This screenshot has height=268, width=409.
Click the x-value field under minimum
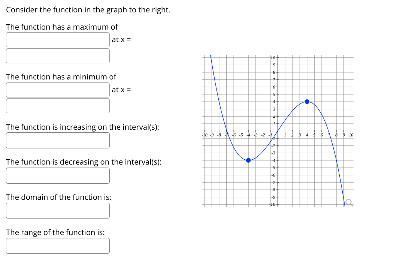click(58, 105)
